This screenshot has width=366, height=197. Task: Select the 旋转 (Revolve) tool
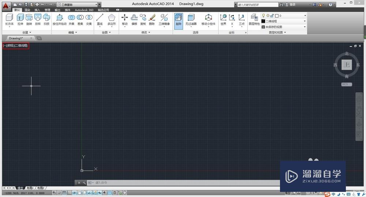(x=29, y=20)
